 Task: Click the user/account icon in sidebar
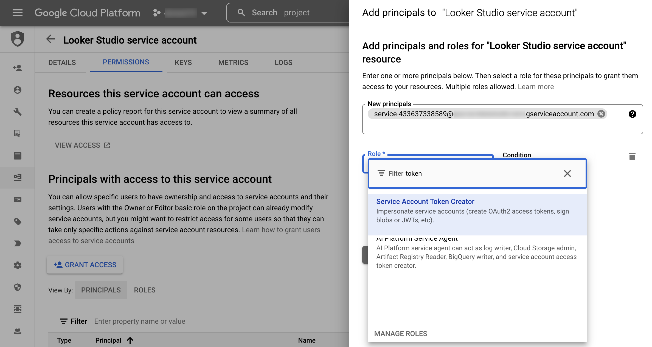pyautogui.click(x=17, y=90)
